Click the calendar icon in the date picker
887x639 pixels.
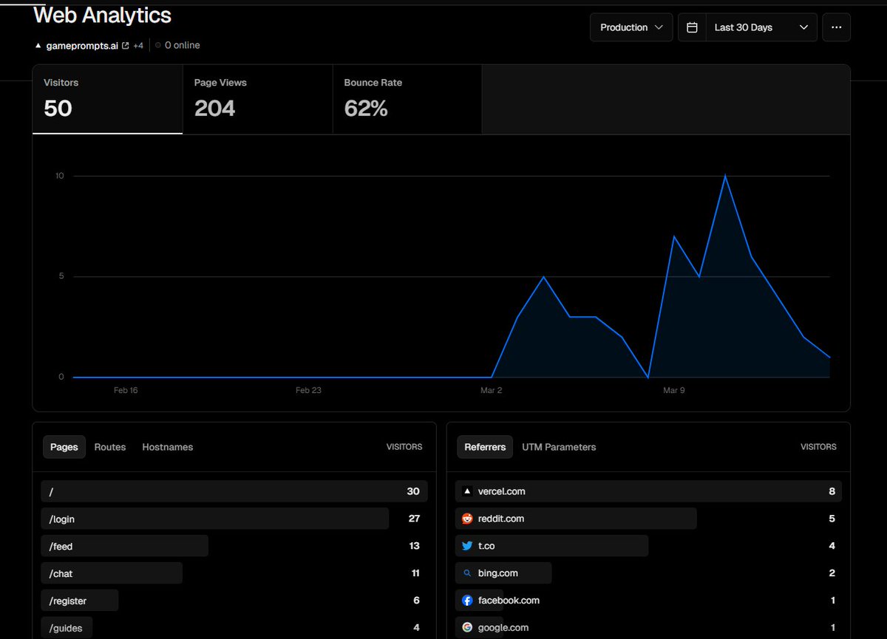tap(692, 27)
